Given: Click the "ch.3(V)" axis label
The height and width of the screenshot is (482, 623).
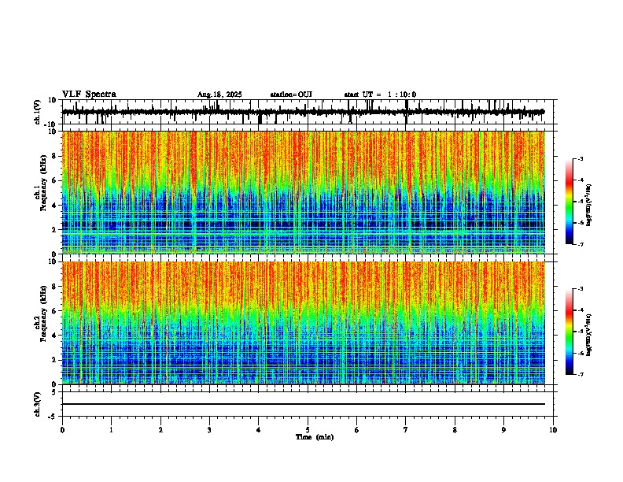Looking at the screenshot, I should click(x=38, y=404).
